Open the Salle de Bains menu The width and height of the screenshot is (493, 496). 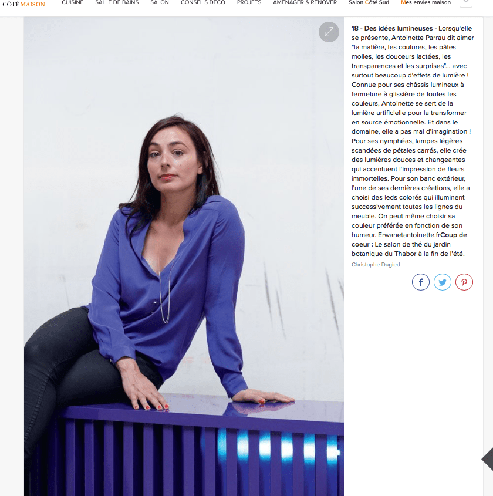pyautogui.click(x=117, y=2)
